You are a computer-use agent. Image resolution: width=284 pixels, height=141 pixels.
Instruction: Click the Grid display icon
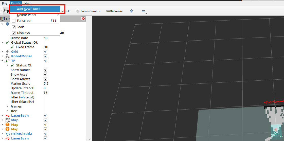(x=7, y=52)
